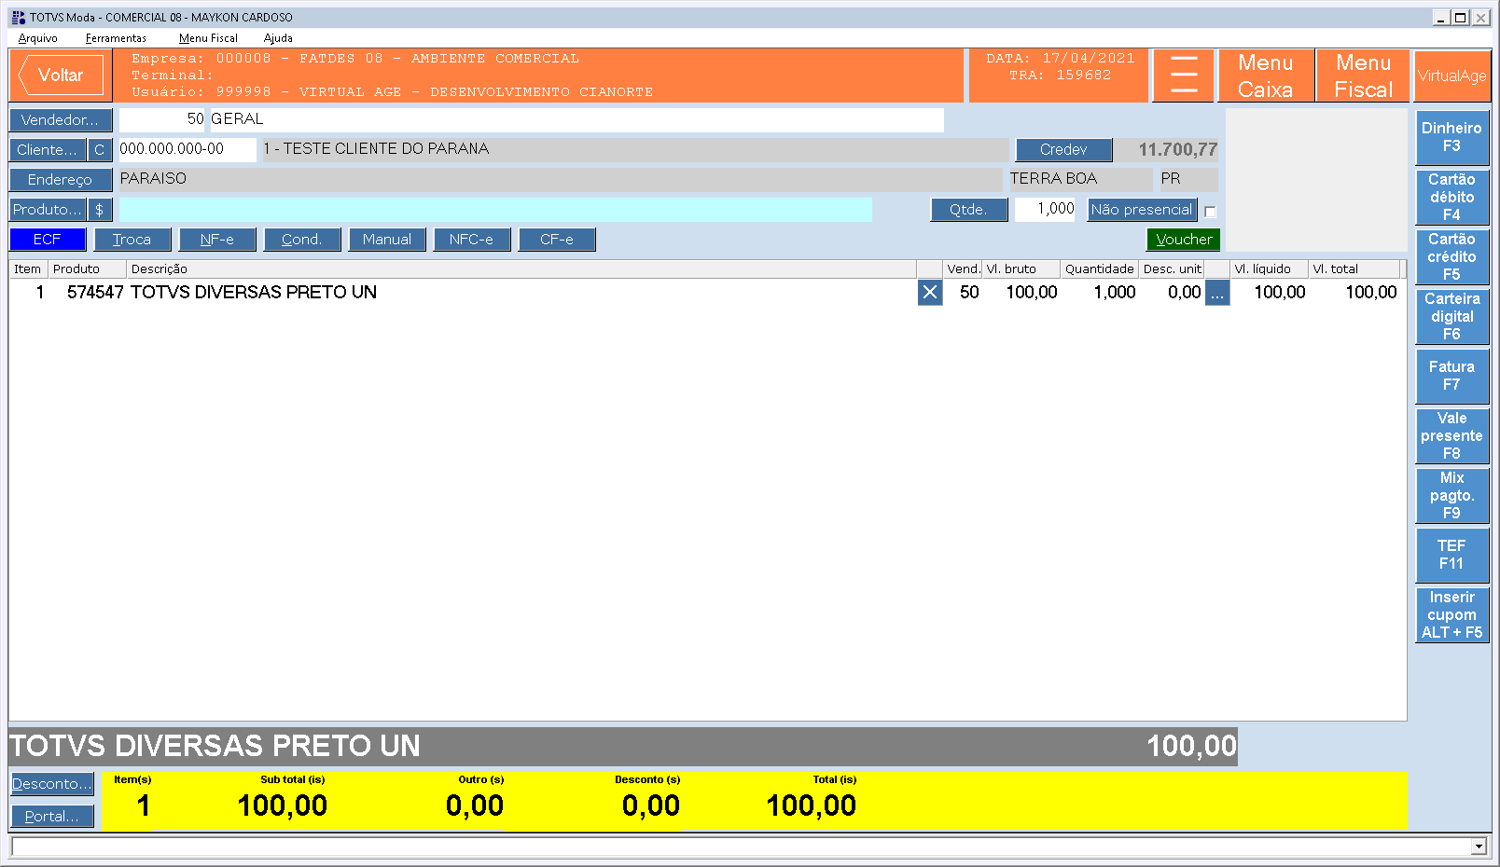Click the Credev button
This screenshot has width=1500, height=867.
1063,150
